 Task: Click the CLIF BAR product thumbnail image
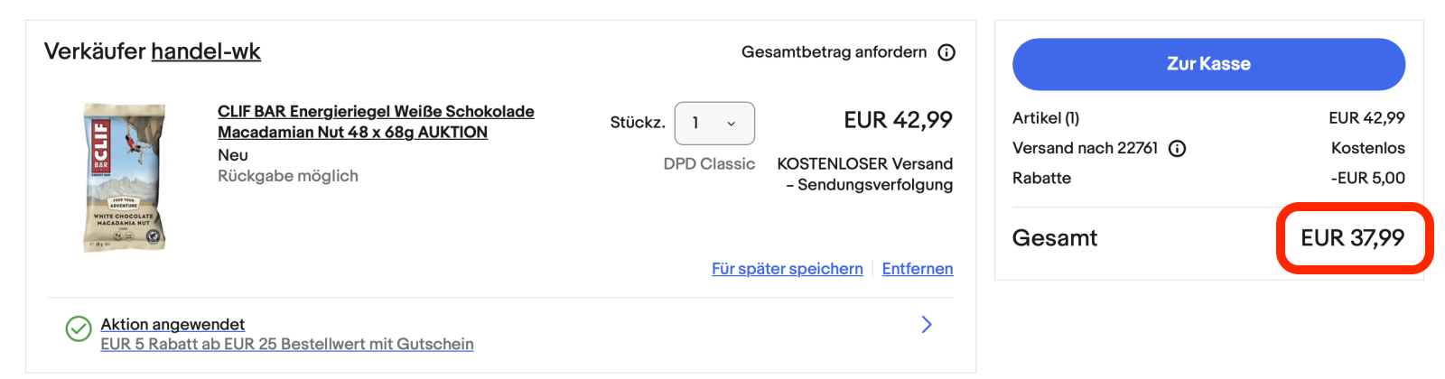[x=125, y=177]
